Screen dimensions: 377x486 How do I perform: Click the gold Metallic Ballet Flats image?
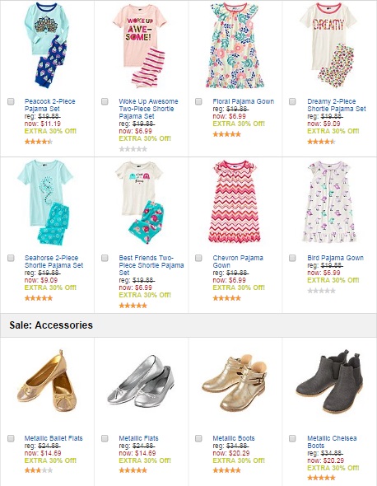point(47,382)
